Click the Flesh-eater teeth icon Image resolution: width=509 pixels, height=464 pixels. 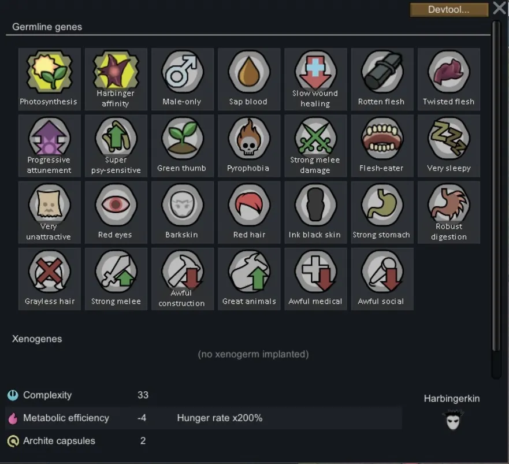pos(382,139)
